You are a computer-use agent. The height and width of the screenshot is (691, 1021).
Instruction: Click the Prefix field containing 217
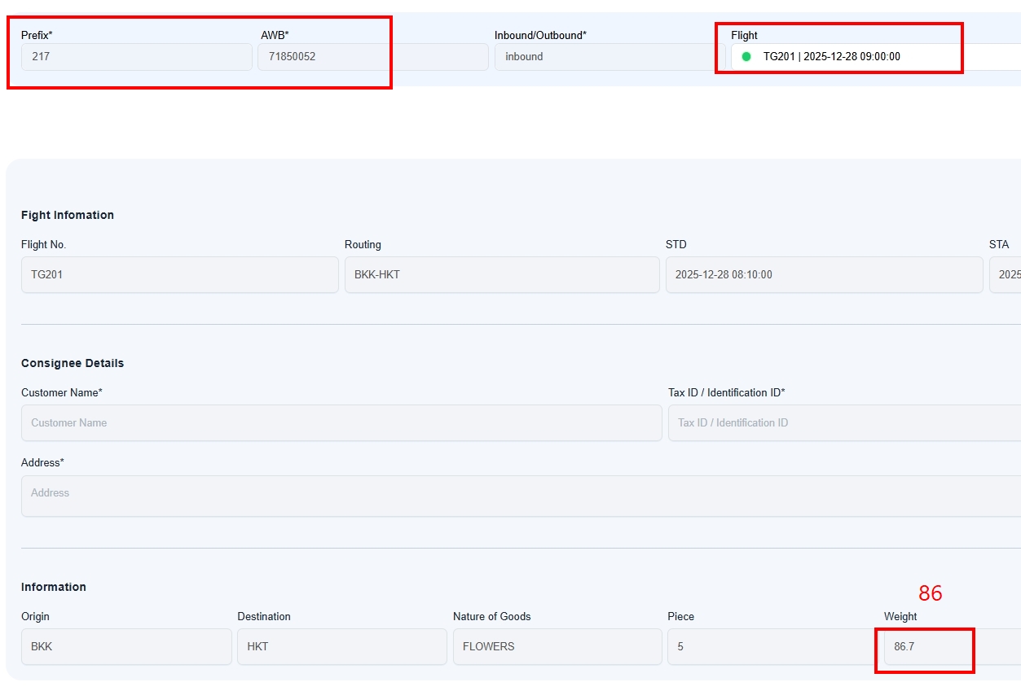coord(136,57)
